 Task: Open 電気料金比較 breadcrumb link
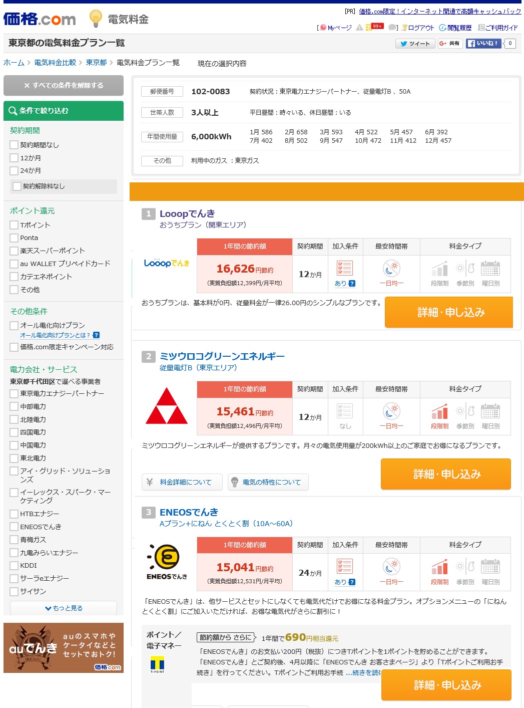click(55, 63)
